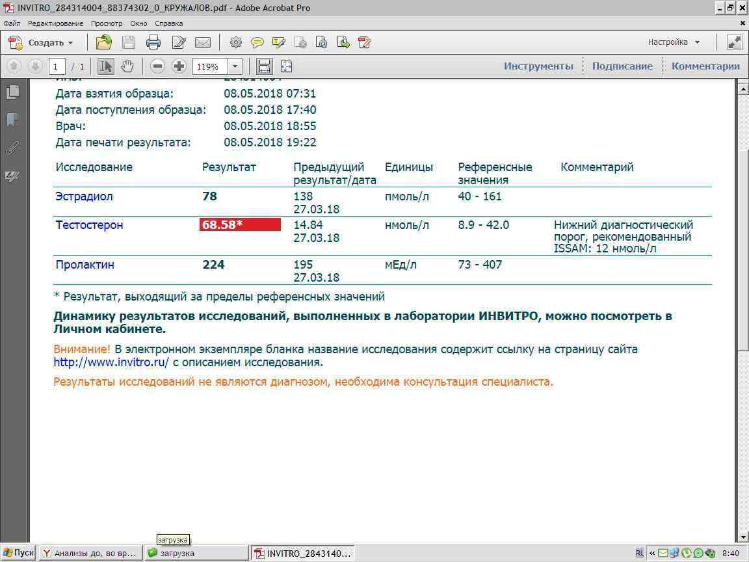Open the Просмотр menu
Viewport: 749px width, 562px height.
(x=107, y=23)
